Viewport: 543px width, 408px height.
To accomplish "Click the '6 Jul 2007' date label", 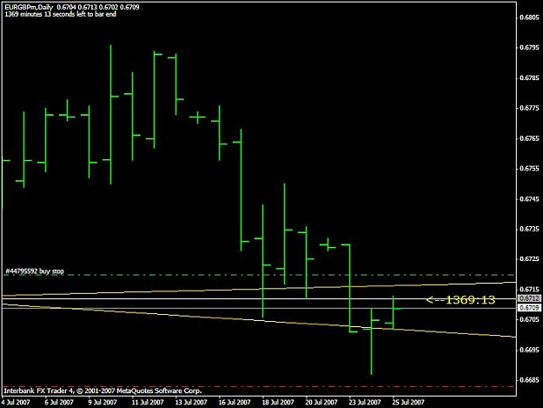I will tap(59, 403).
